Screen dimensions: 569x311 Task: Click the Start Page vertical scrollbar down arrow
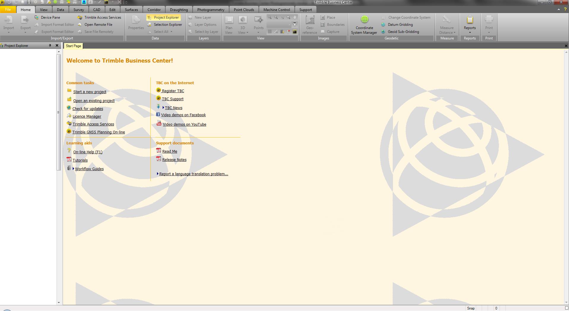tap(566, 303)
